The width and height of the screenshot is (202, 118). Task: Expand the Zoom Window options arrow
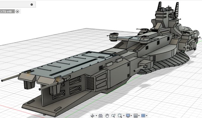click(x=124, y=116)
